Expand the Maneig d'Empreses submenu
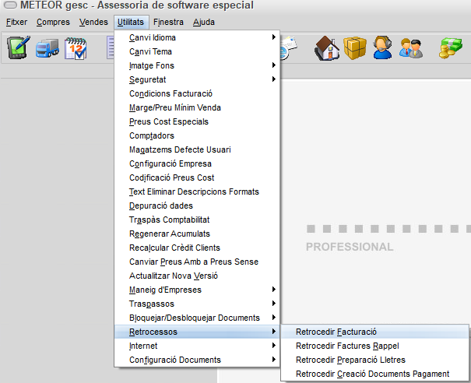Viewport: 471px width, 383px height. tap(197, 290)
